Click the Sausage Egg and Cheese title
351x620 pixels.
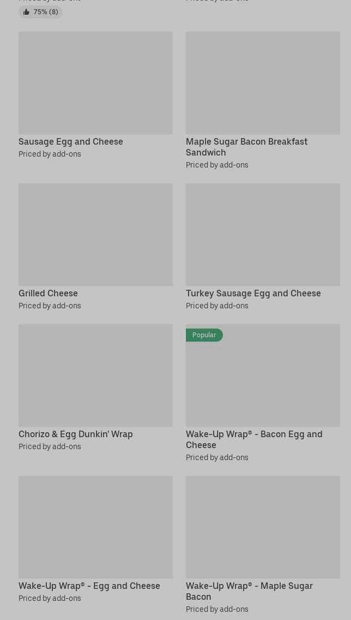pyautogui.click(x=71, y=141)
